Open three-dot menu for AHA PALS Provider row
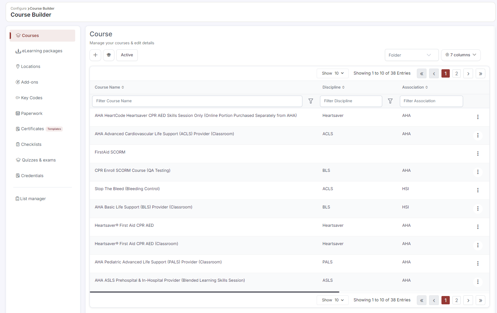This screenshot has height=313, width=497. pyautogui.click(x=478, y=263)
